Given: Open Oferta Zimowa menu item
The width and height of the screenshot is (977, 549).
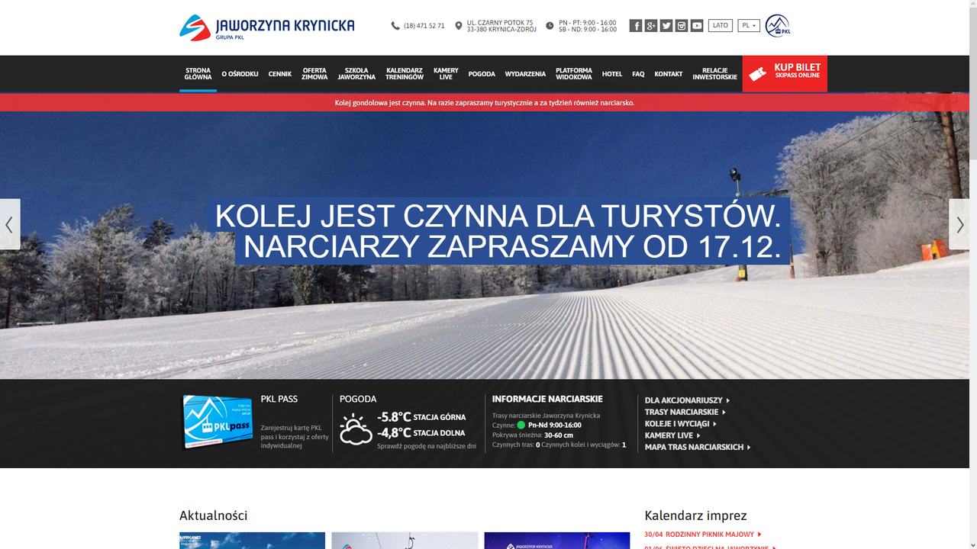Looking at the screenshot, I should click(x=314, y=74).
